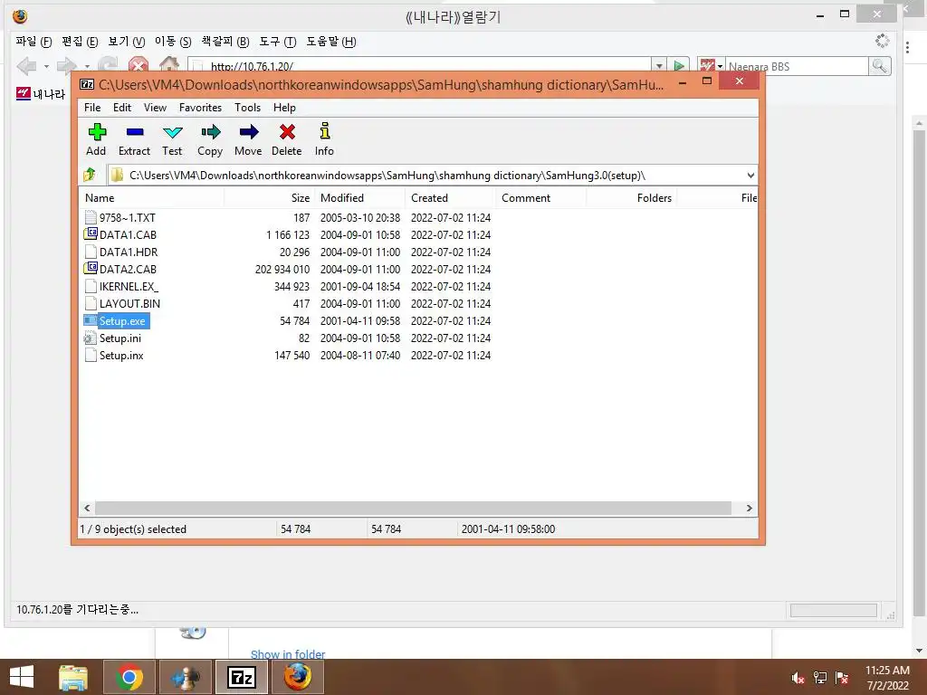Click the pinned chess-piece app in taskbar
Viewport: 927px width, 695px height.
[x=185, y=677]
